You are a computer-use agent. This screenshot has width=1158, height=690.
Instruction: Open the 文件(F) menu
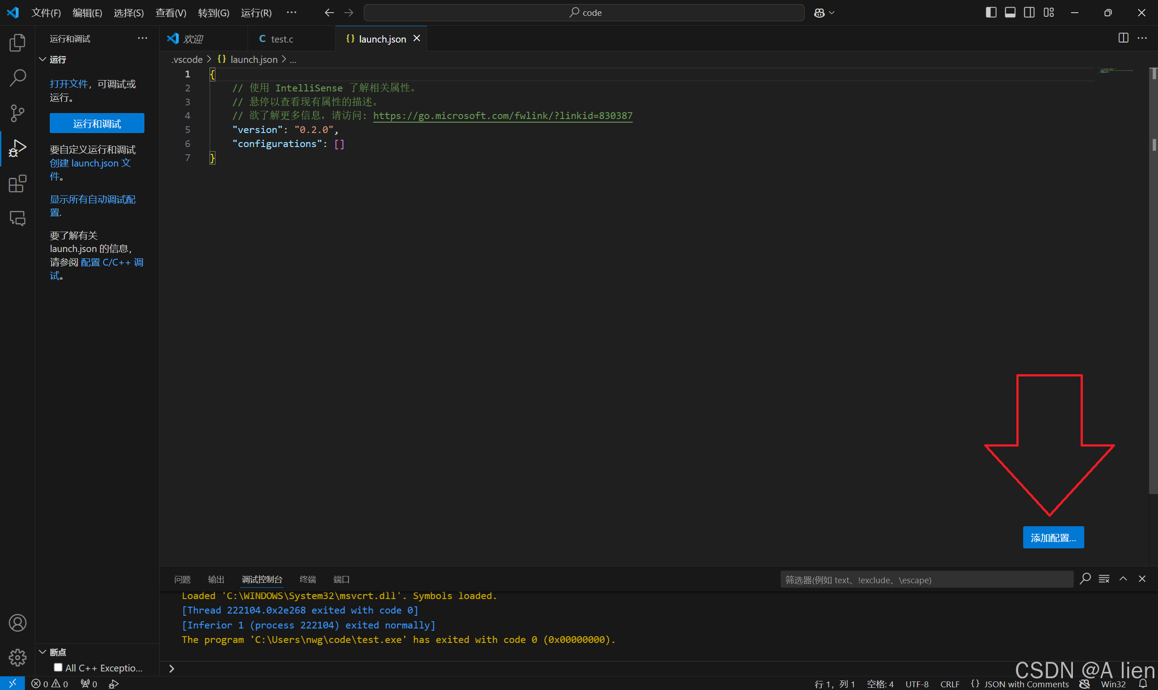point(46,13)
